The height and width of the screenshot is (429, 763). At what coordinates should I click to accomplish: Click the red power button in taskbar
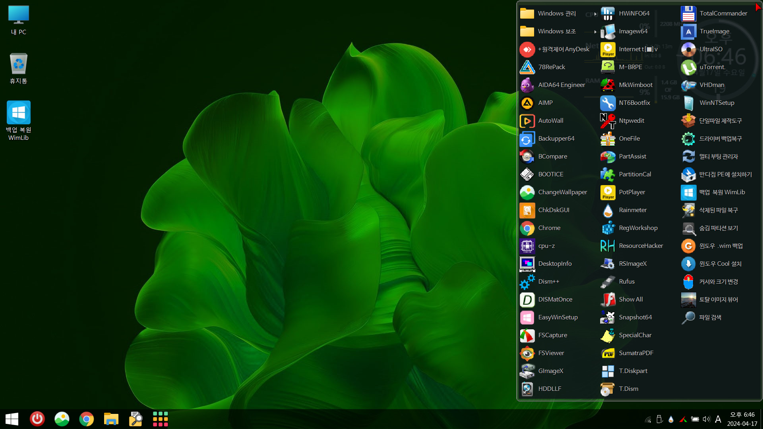[x=37, y=419]
